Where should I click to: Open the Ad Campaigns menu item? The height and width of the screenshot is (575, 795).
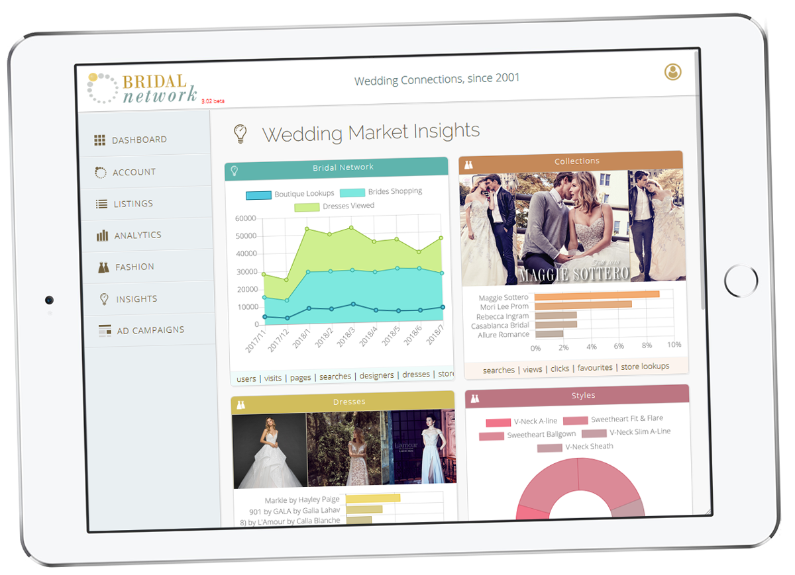point(150,330)
